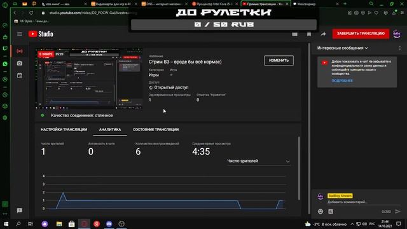Click the weather widget in taskbar
This screenshot has width=407, height=229.
tap(326, 224)
